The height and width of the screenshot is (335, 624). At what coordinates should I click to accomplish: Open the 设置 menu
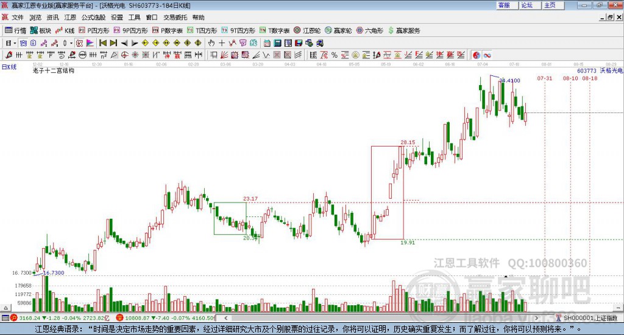pos(117,18)
